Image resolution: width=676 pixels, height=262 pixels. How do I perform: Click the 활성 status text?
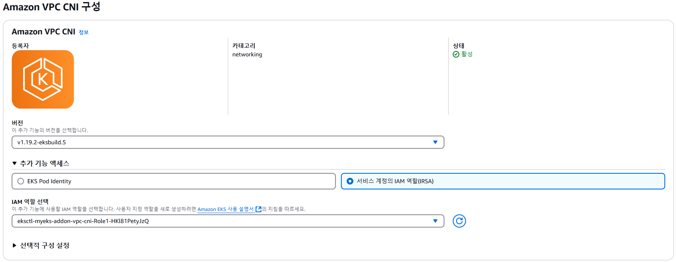(467, 54)
